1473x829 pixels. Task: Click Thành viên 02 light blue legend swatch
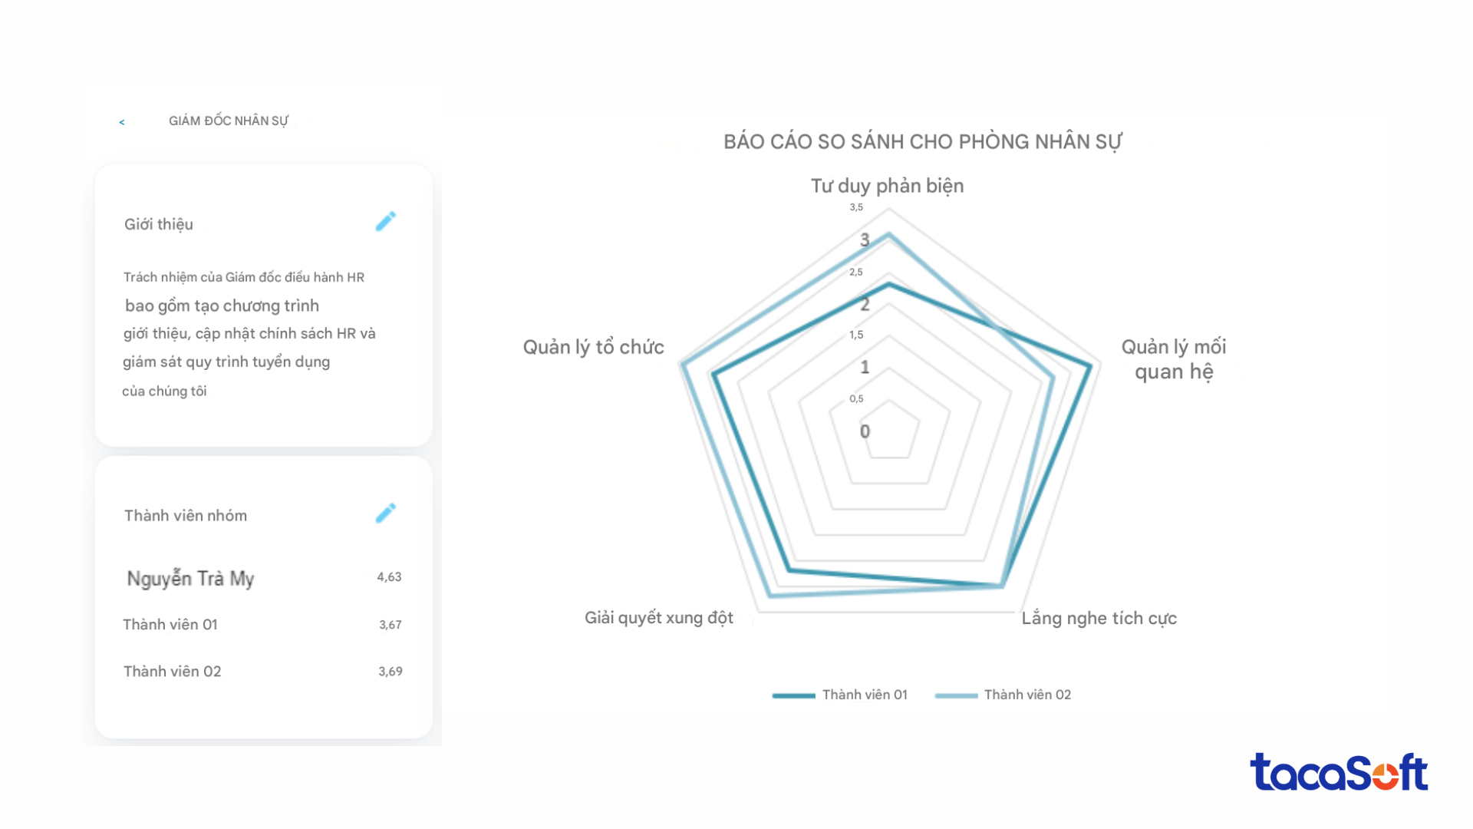point(956,695)
